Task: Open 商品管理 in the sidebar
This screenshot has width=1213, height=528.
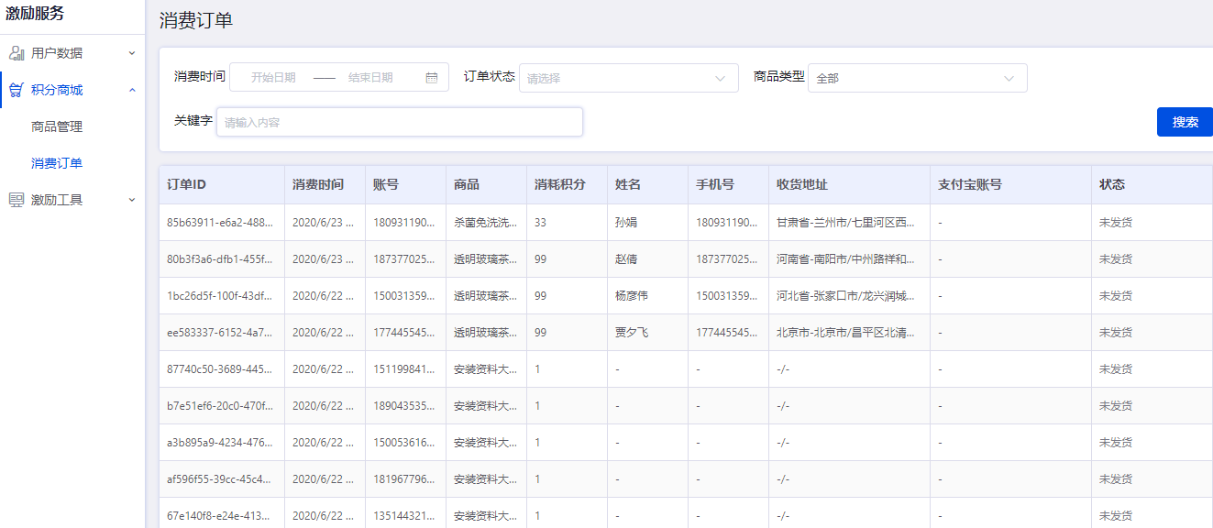Action: (x=57, y=126)
